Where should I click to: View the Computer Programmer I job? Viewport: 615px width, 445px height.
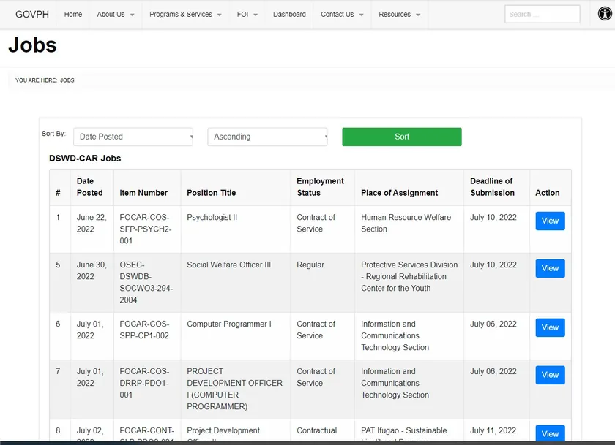pos(550,327)
